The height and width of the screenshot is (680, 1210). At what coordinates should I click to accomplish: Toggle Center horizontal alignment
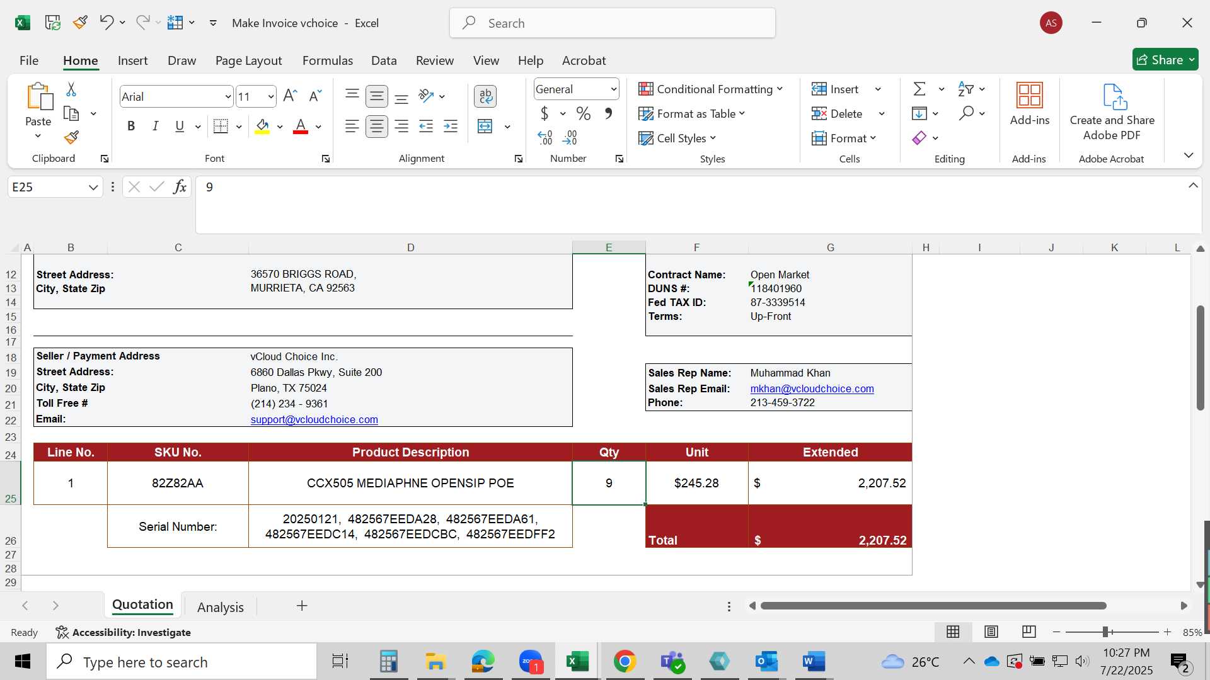pyautogui.click(x=377, y=127)
